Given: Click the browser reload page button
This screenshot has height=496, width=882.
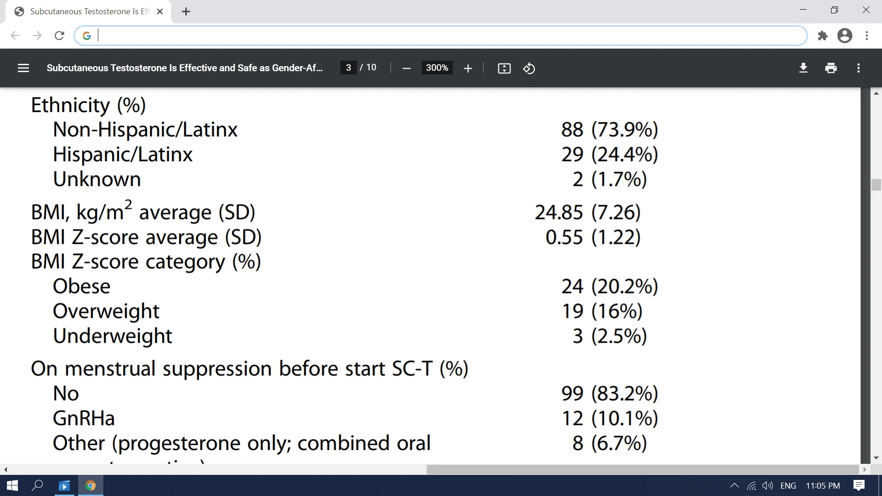Looking at the screenshot, I should [59, 35].
